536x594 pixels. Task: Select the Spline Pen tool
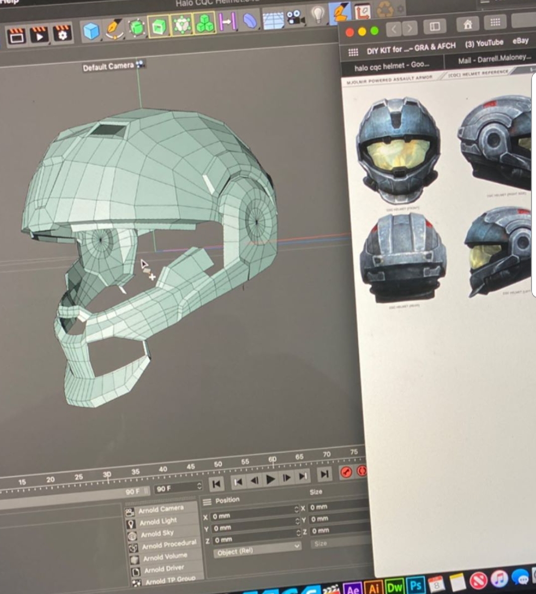pos(114,29)
